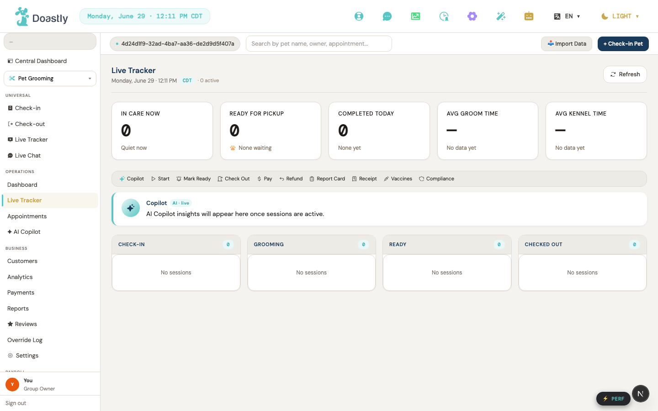Click the Doastly logo
The image size is (658, 411).
(41, 17)
